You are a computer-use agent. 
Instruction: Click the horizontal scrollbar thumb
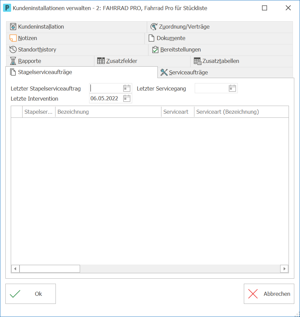[x=50, y=269]
